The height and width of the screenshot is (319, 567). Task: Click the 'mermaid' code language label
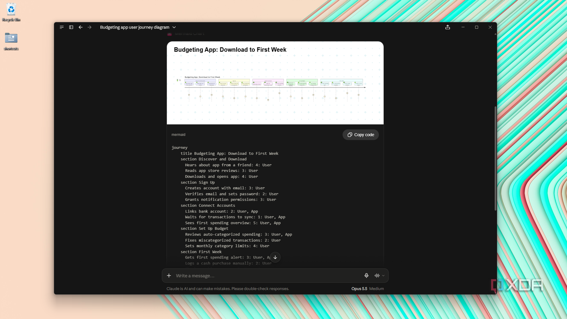point(178,135)
